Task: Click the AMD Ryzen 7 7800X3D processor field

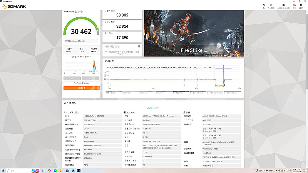Action: (x=162, y=116)
